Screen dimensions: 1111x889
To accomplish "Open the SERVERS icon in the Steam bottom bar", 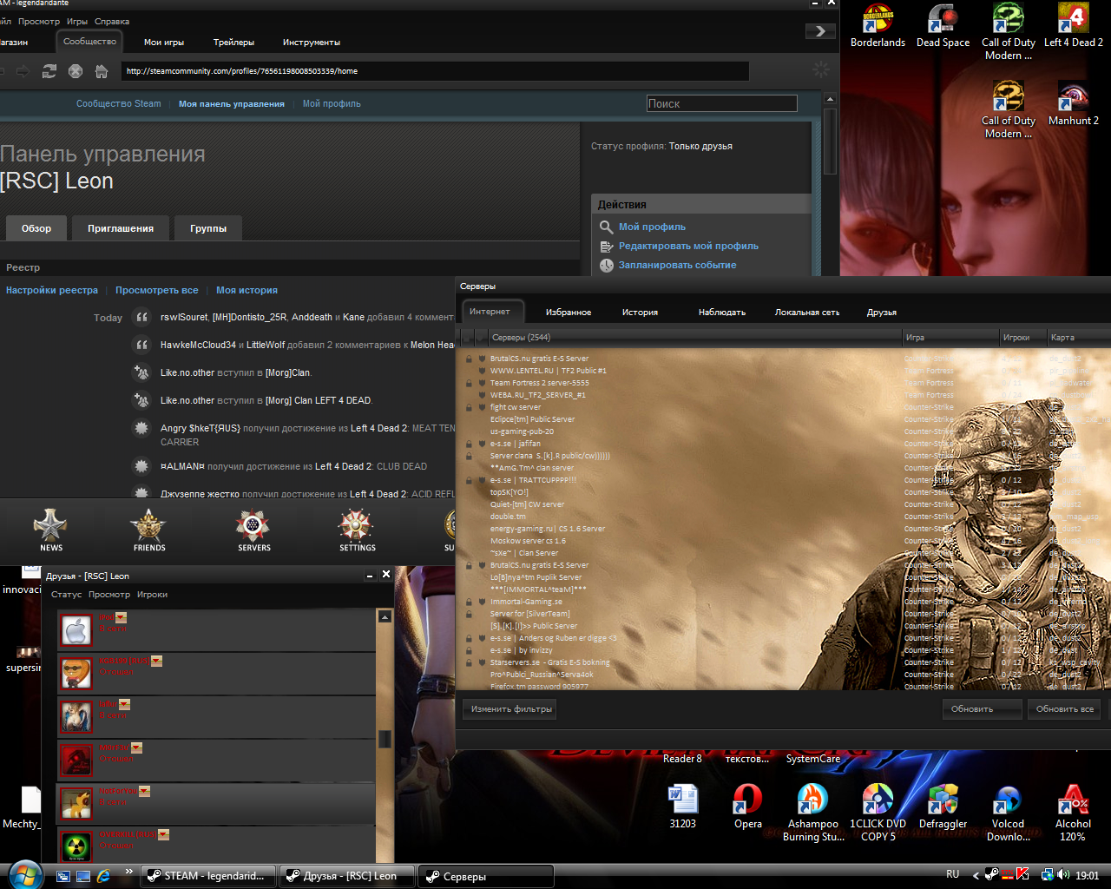I will point(253,530).
